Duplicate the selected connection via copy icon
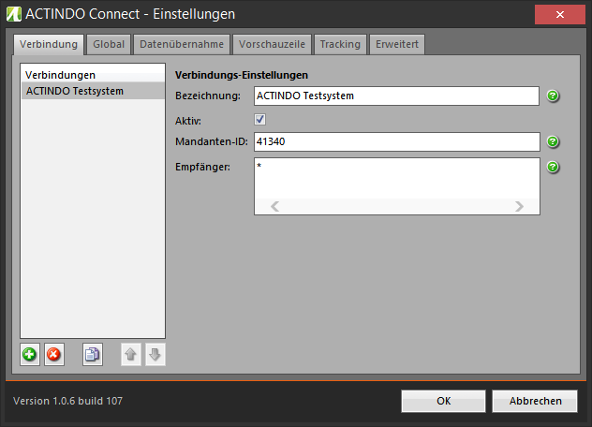 pos(93,355)
